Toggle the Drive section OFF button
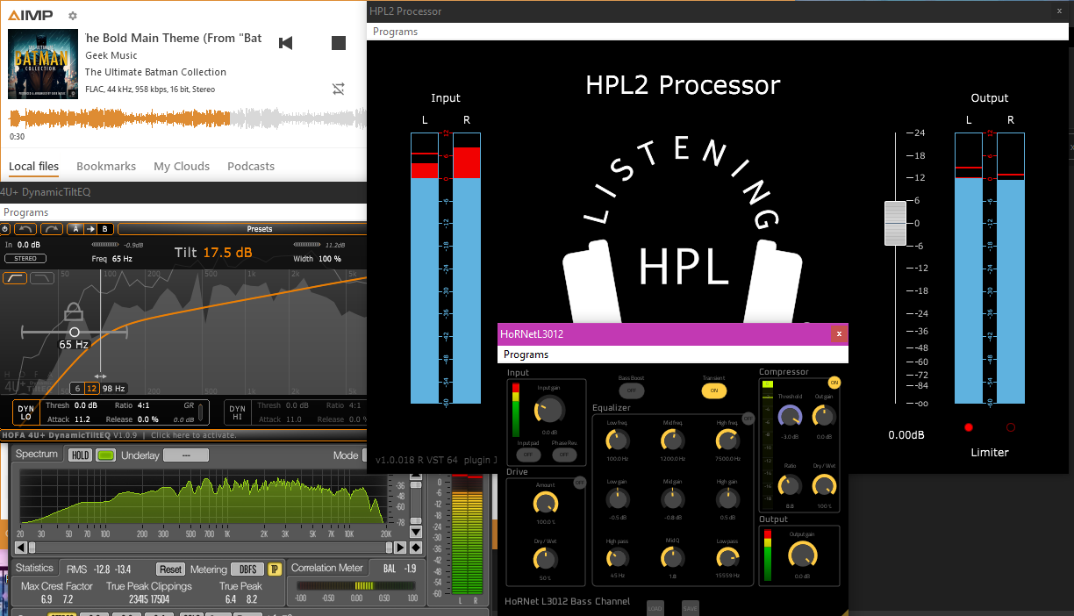Image resolution: width=1074 pixels, height=616 pixels. [x=579, y=483]
